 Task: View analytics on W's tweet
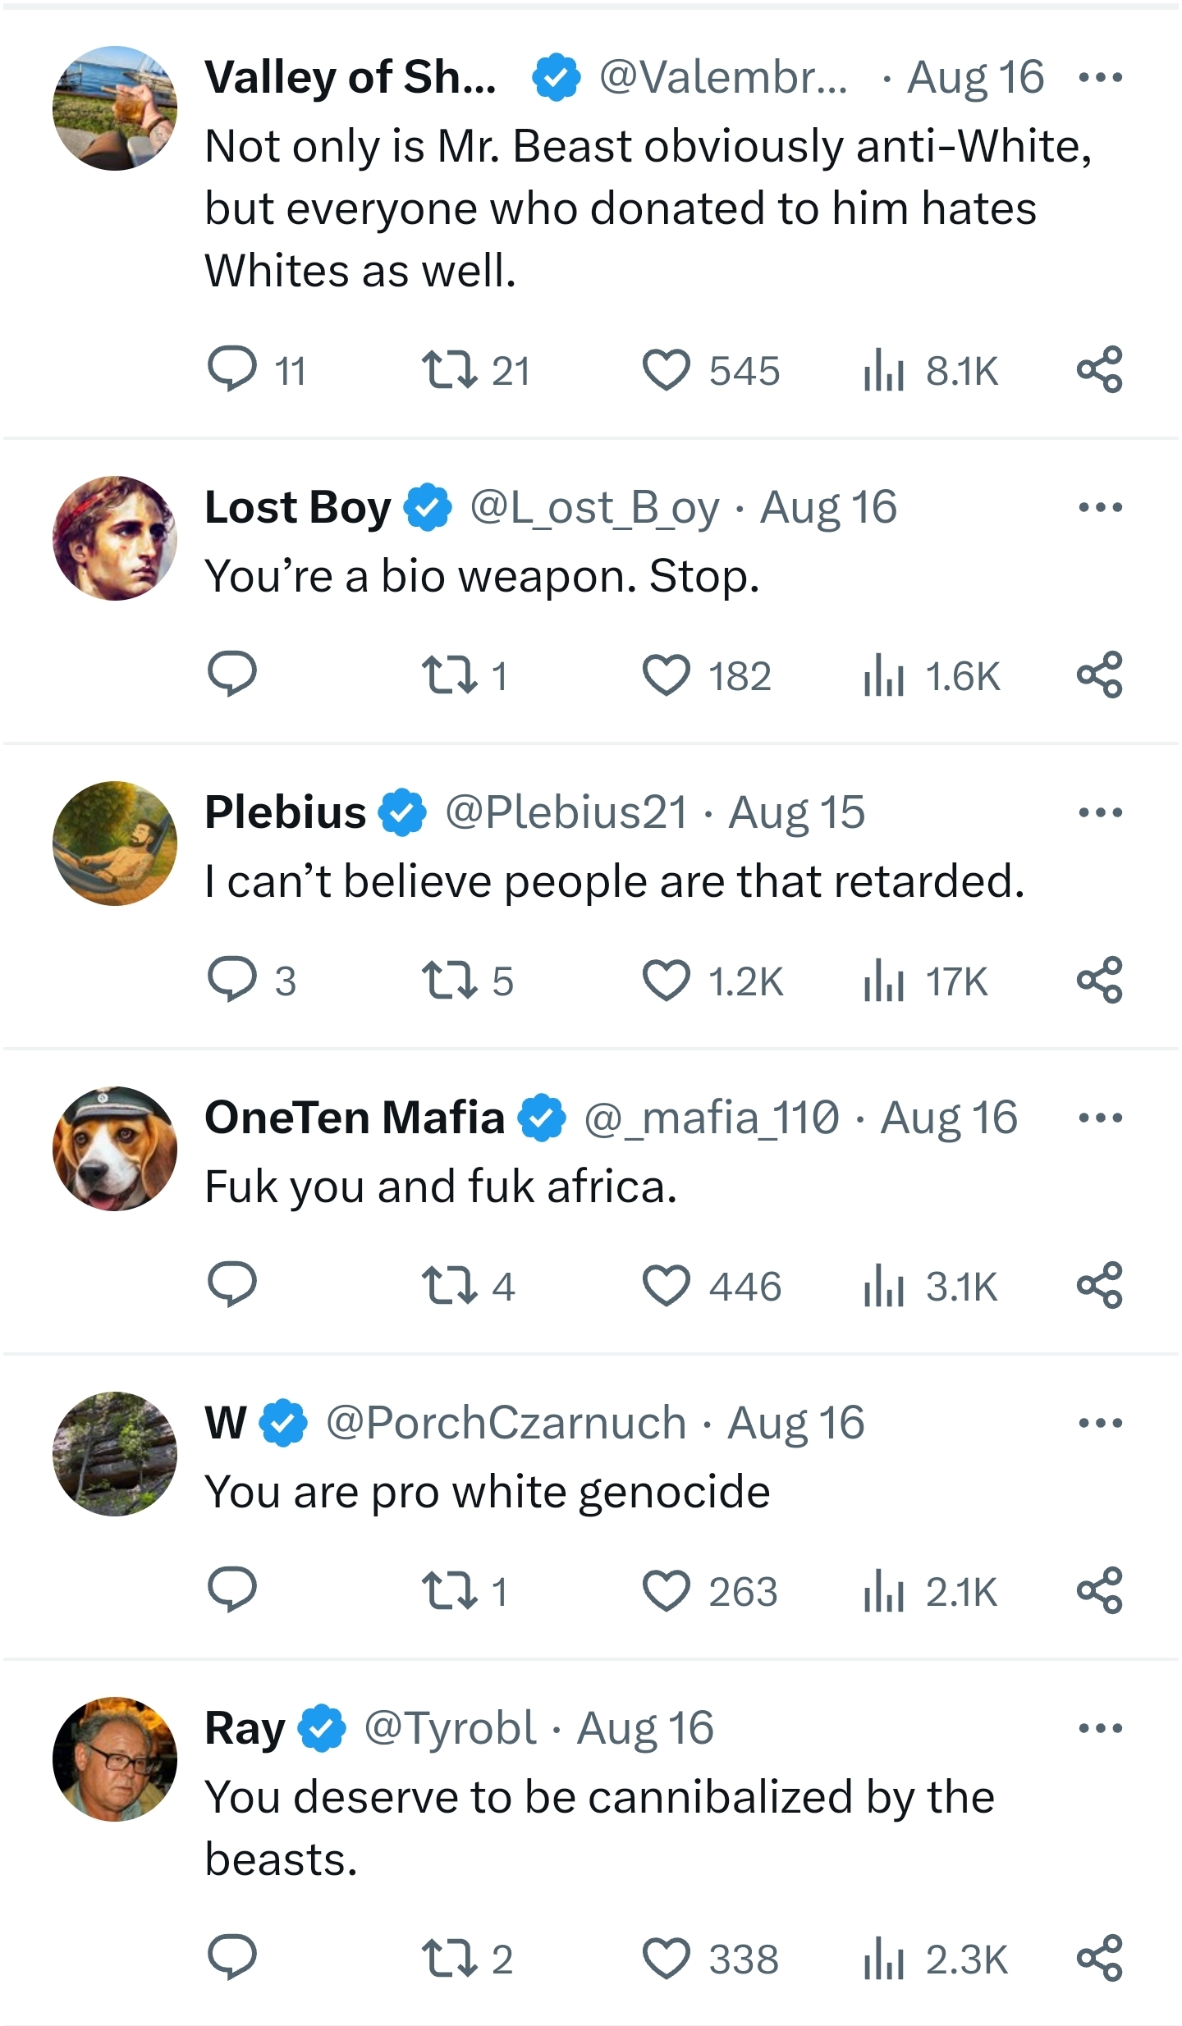click(884, 1591)
